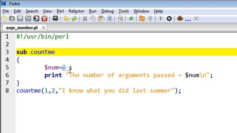This screenshot has width=237, height=133.
Task: Select the args_number.pl tab
Action: [22, 28]
